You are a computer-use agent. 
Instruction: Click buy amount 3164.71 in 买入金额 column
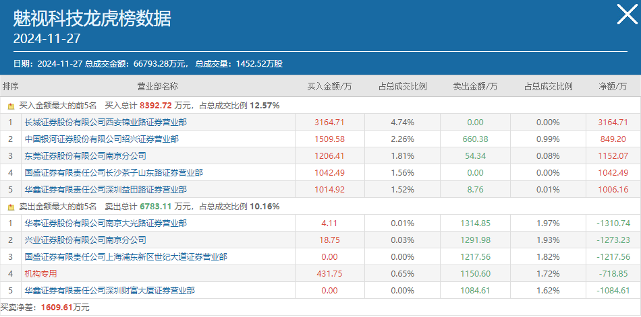pos(329,122)
